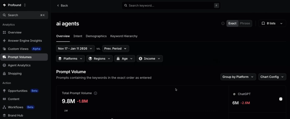Click the Total Prompt Volume info icon

click(95, 93)
